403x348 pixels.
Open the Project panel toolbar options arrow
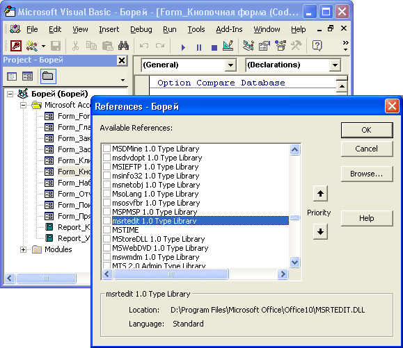click(123, 80)
